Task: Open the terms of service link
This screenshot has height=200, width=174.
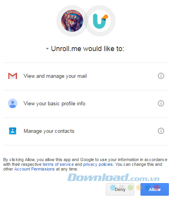Action: [x=58, y=164]
